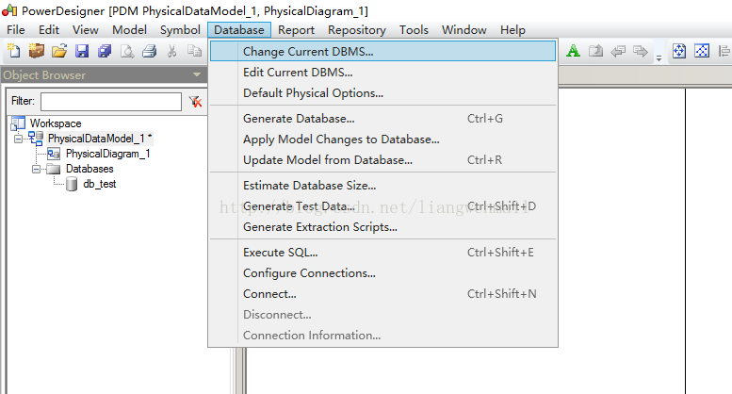
Task: Select the PhysicalDataModel_1 tree label
Action: 100,139
